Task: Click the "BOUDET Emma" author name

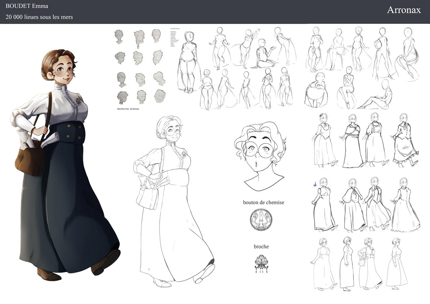Action: pyautogui.click(x=27, y=6)
